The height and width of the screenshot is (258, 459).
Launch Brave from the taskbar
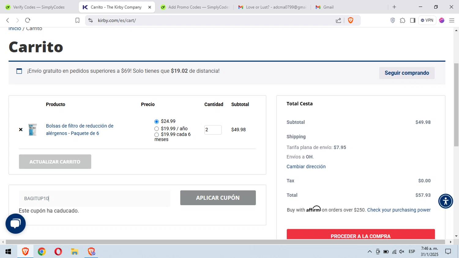[25, 252]
